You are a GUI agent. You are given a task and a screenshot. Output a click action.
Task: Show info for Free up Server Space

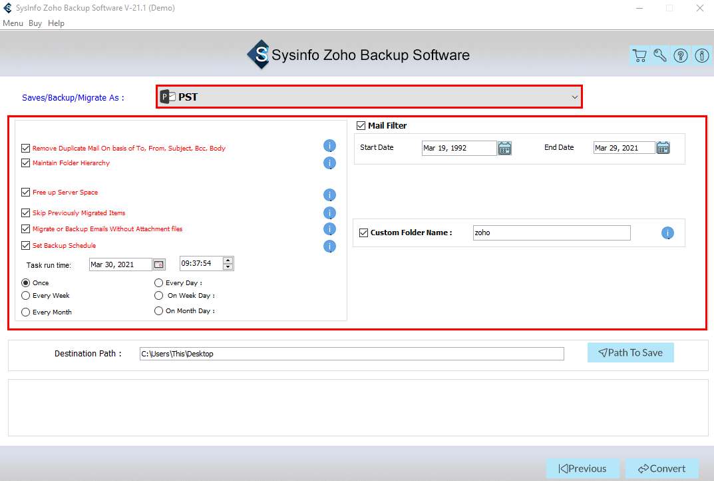pyautogui.click(x=329, y=195)
